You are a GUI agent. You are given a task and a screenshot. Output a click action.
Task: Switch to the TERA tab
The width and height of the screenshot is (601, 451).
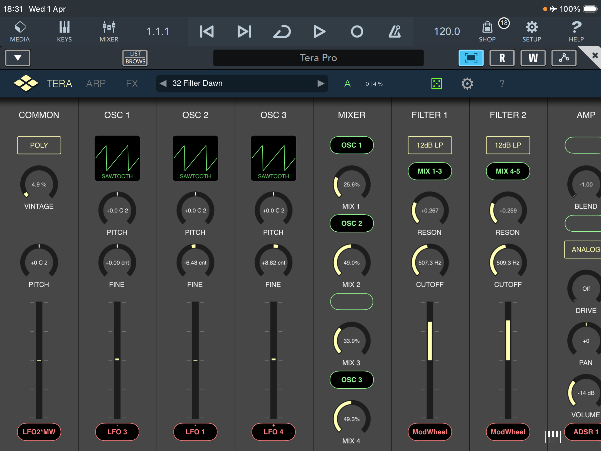pos(60,84)
